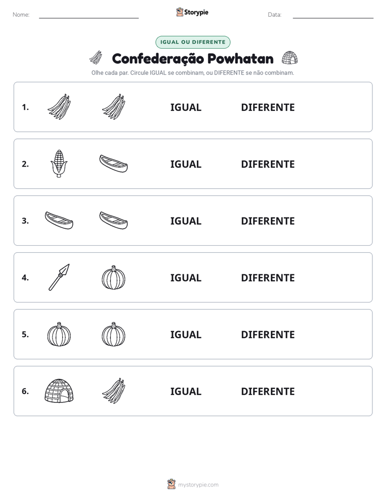Click the first green beans in row 1
Image resolution: width=386 pixels, height=500 pixels.
click(x=59, y=107)
